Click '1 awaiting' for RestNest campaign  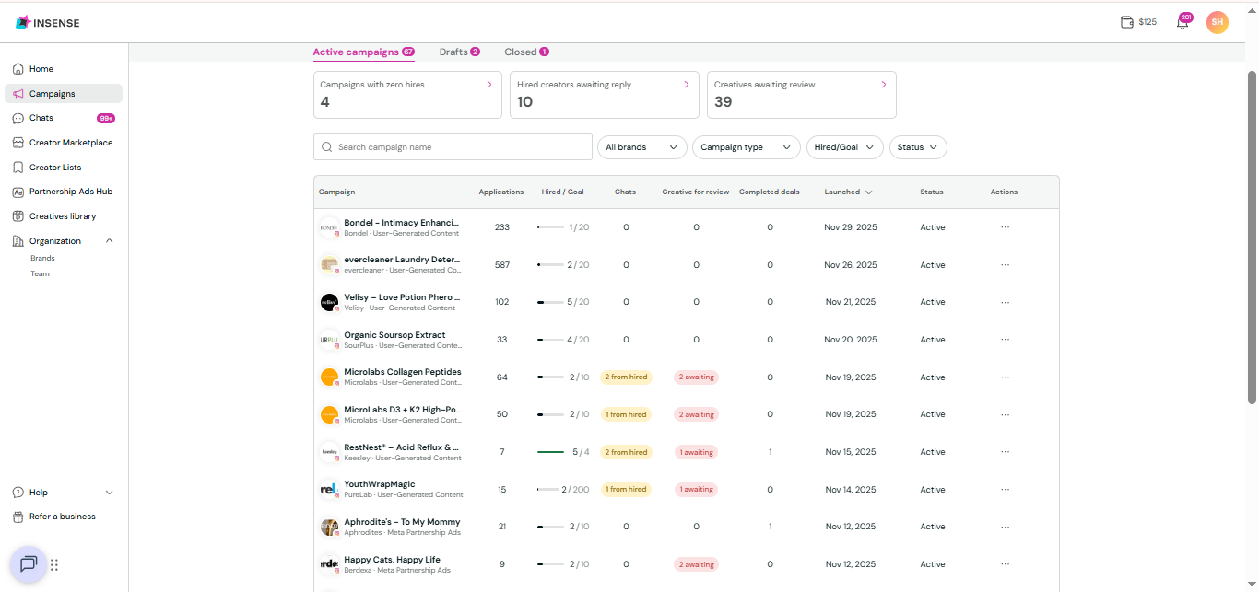click(x=696, y=452)
